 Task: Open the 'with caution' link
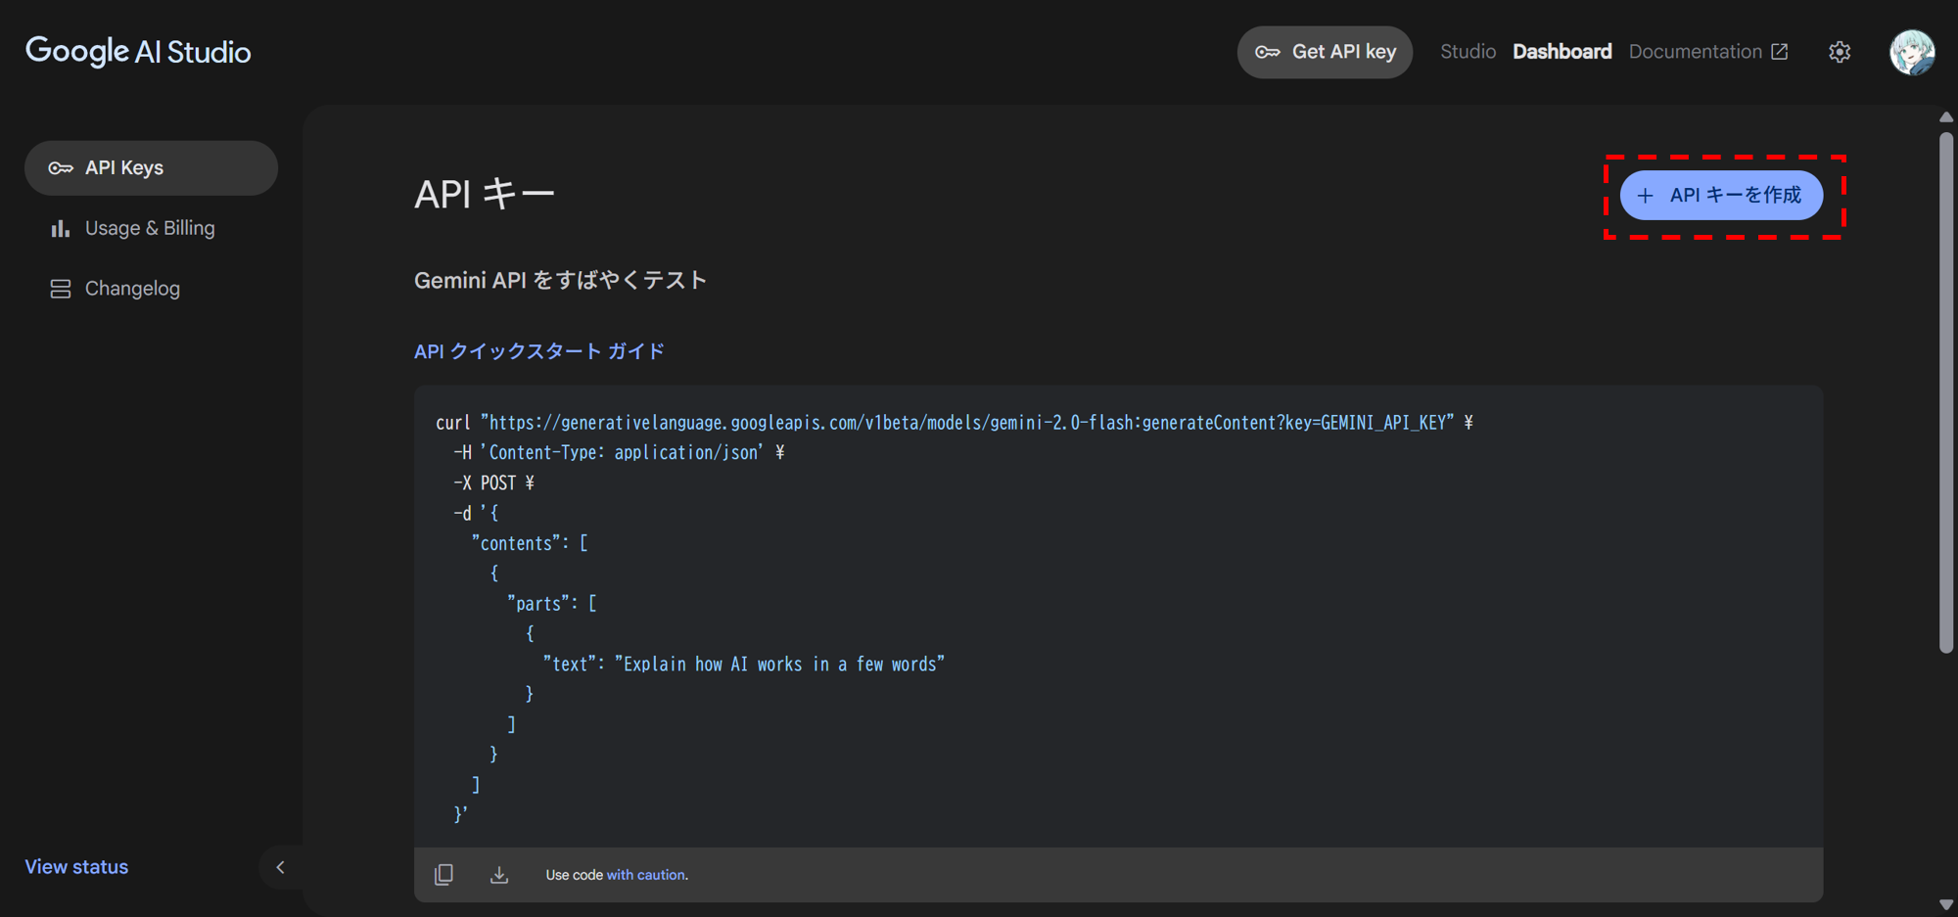point(646,875)
